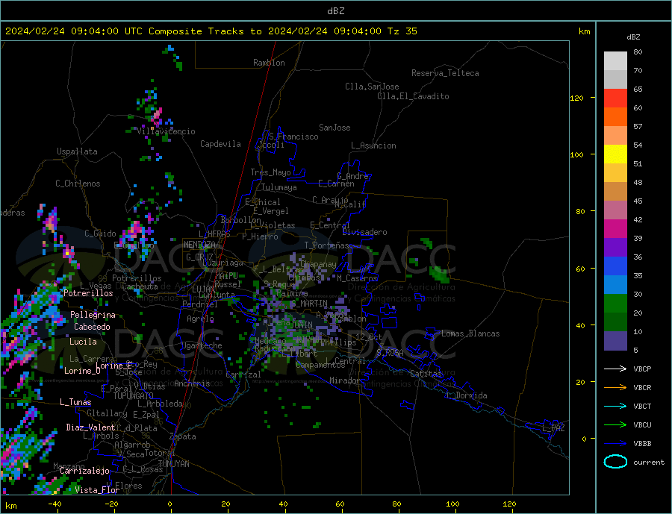672x514 pixels.
Task: Click the MENDOZA city label
Action: [199, 245]
